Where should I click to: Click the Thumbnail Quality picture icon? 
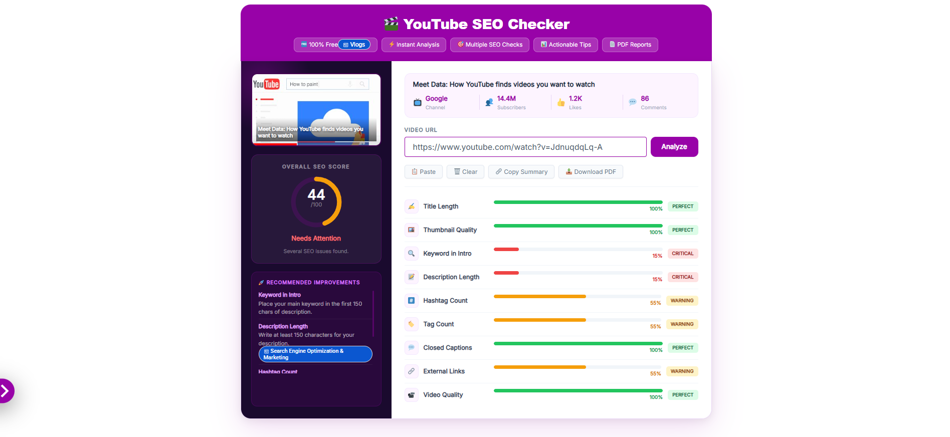411,230
